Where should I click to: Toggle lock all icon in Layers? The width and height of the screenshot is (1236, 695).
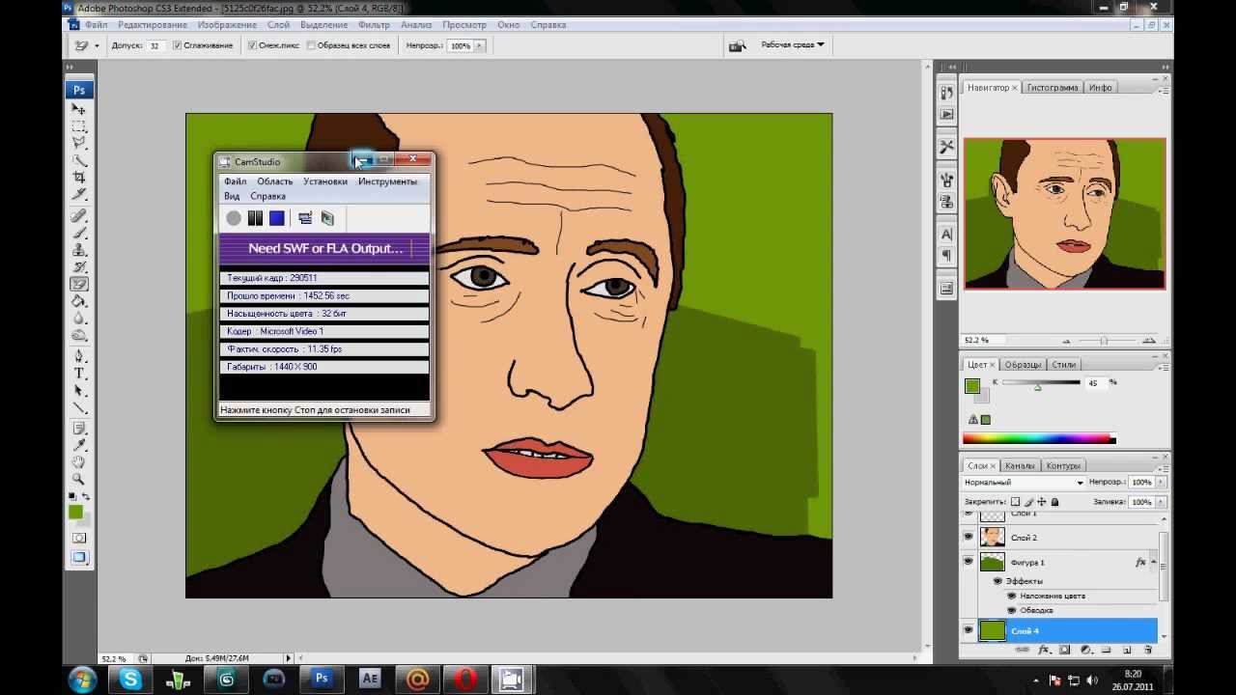tap(1054, 502)
